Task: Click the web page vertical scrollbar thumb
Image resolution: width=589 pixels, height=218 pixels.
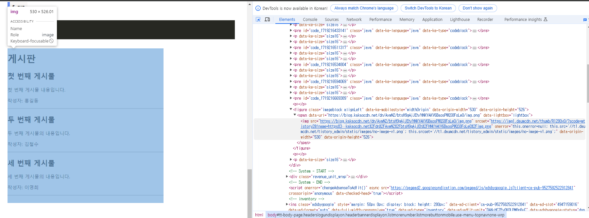Action: 250,193
